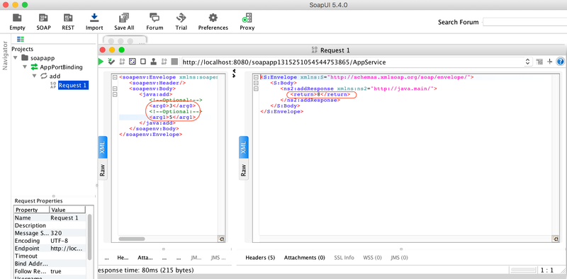Screen dimensions: 567x279
Task: Click the plus icon to add endpoint
Action: pos(550,62)
